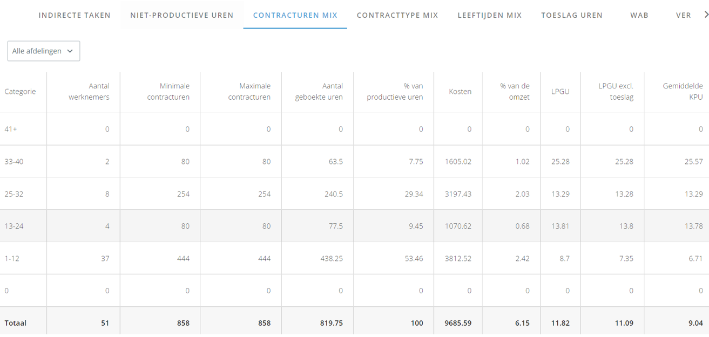Switch to the Toeslag Uren tab
709x337 pixels.
pos(572,15)
